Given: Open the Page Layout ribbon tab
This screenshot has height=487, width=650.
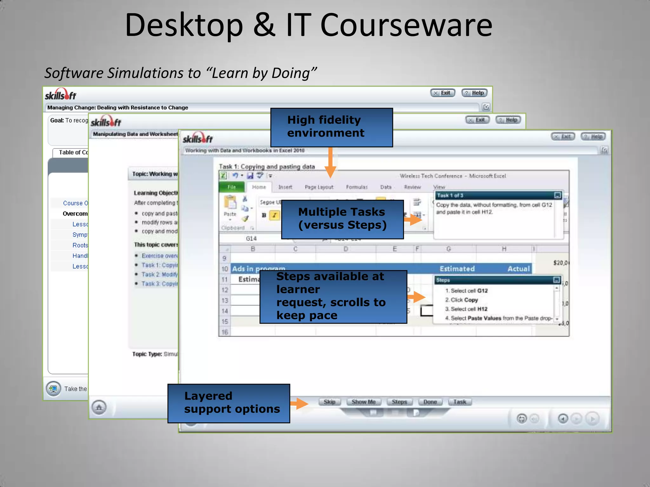Looking at the screenshot, I should coord(319,187).
